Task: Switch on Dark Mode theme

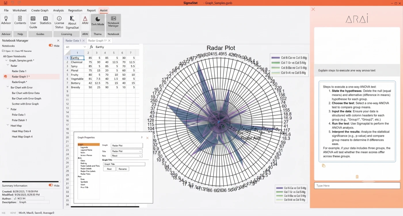Action: [x=98, y=21]
